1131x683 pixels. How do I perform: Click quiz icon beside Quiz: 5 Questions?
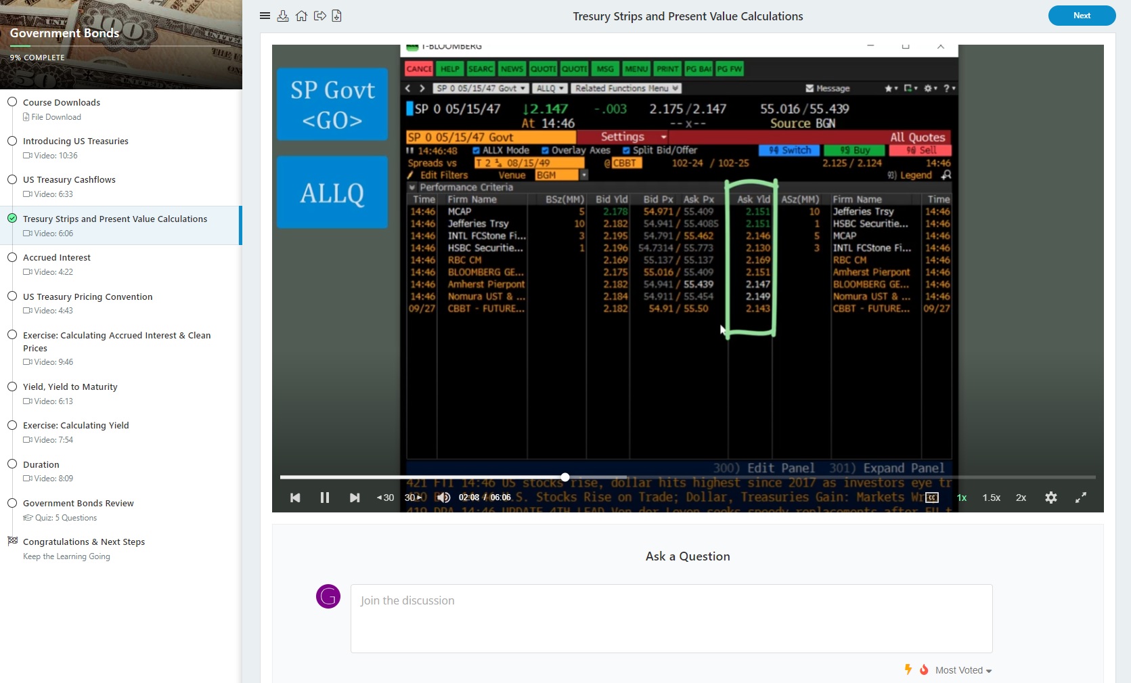(28, 518)
